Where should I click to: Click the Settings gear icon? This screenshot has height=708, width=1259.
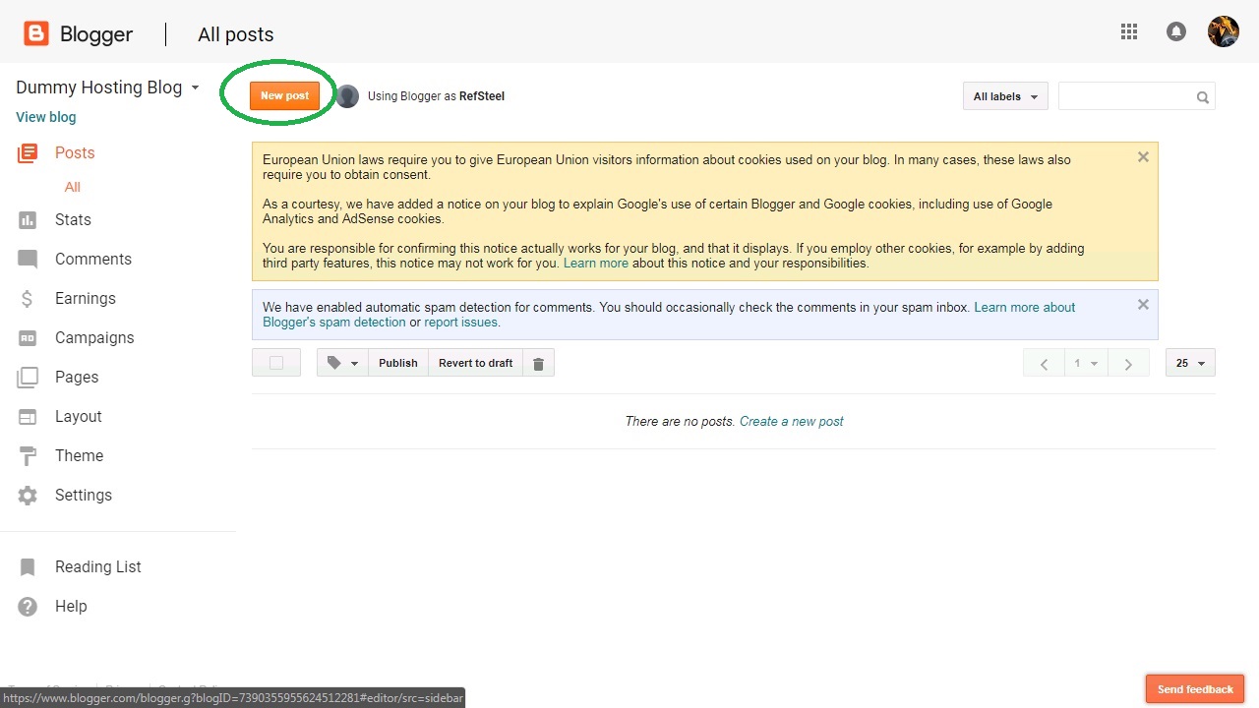tap(28, 496)
